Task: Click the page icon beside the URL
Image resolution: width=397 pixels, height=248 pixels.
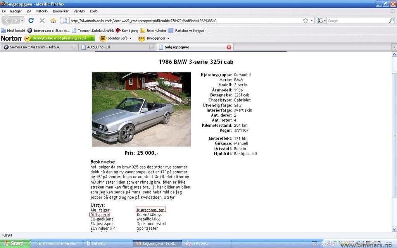Action: tap(65, 21)
